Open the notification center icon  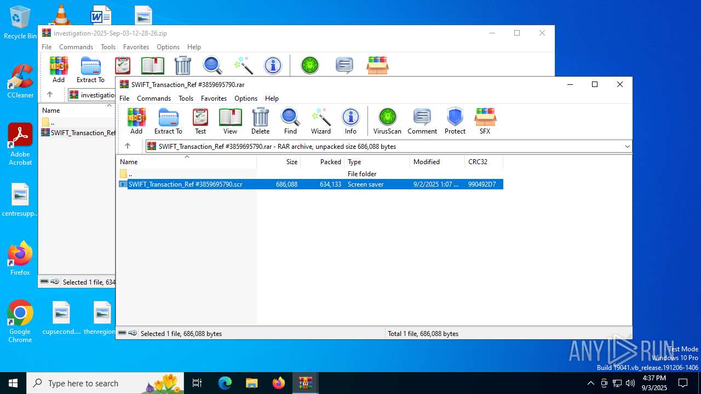point(683,383)
